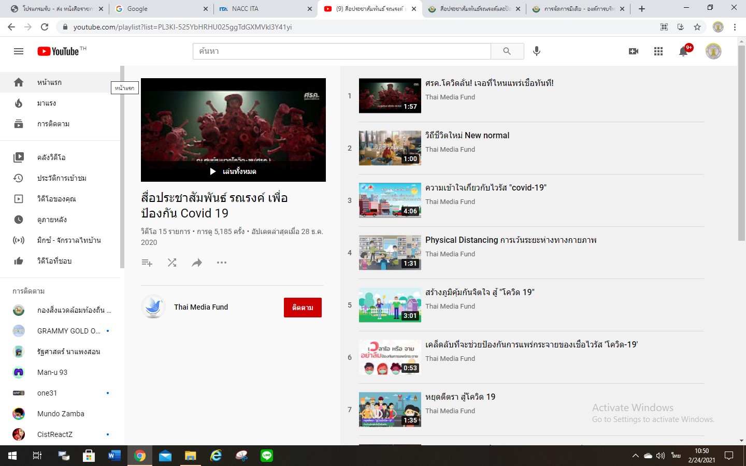Click the shuffle playlist icon

(172, 263)
